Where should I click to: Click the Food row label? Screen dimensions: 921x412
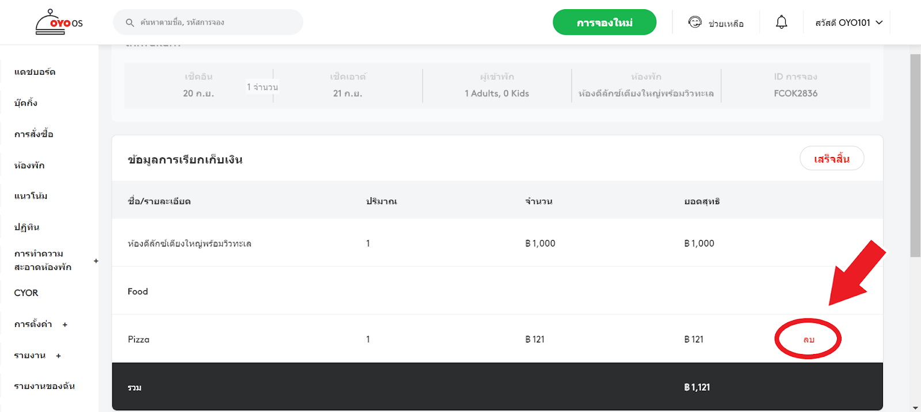point(138,291)
